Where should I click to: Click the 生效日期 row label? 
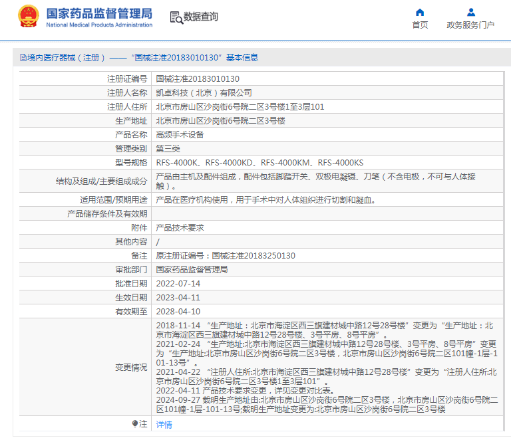click(x=131, y=298)
